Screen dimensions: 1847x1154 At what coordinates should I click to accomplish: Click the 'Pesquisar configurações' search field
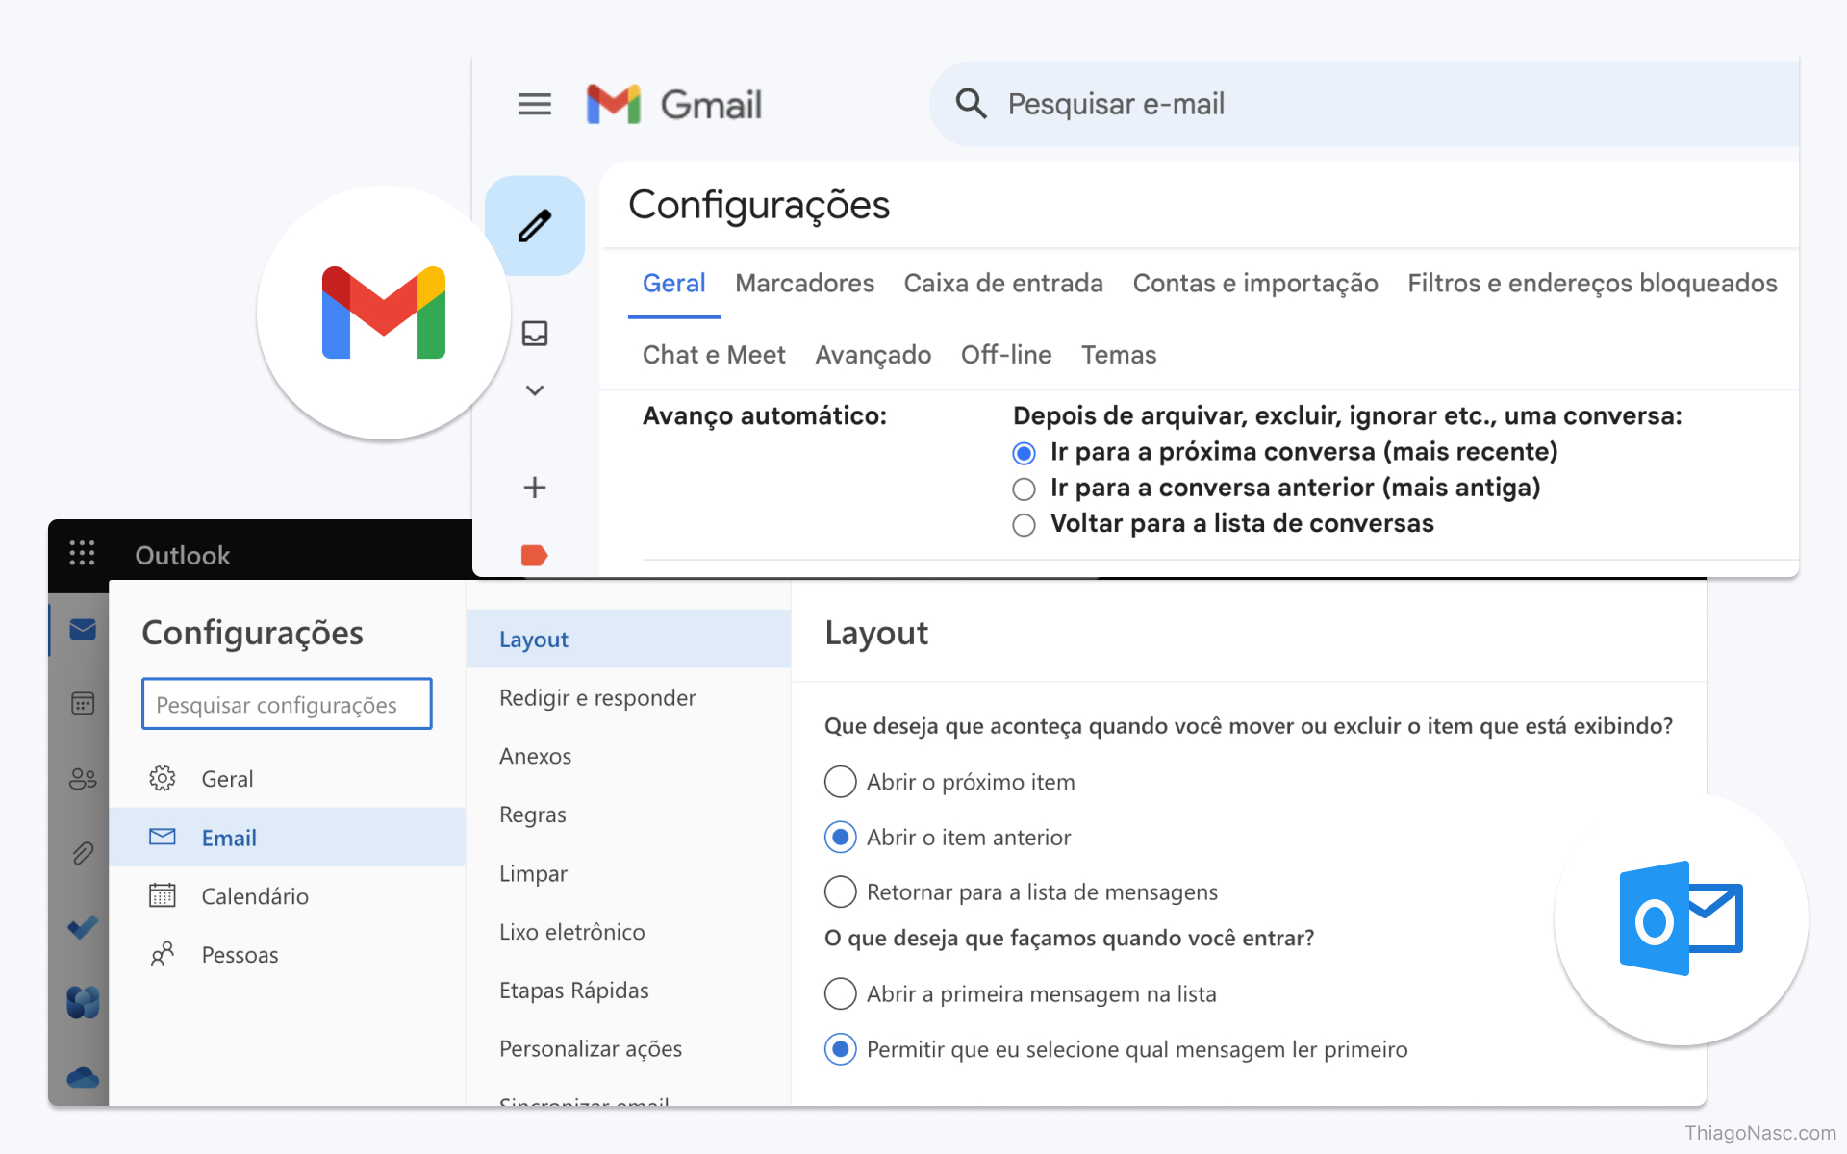coord(287,705)
